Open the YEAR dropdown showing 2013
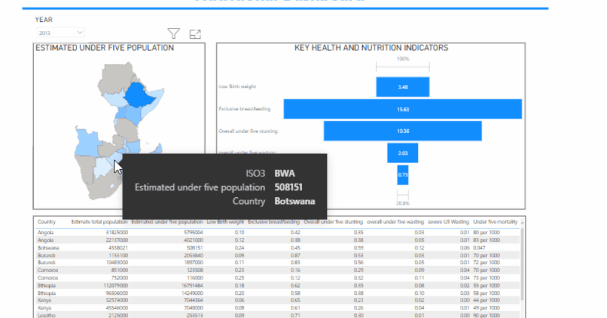 60,33
